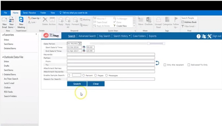
Task: Click Tell me what you want to do
Action: click(73, 13)
